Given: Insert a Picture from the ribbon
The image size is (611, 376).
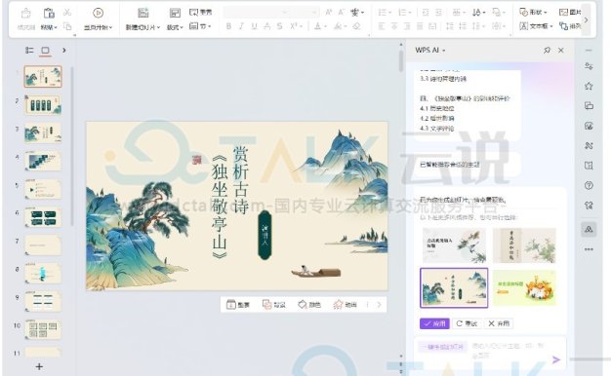Looking at the screenshot, I should click(570, 13).
